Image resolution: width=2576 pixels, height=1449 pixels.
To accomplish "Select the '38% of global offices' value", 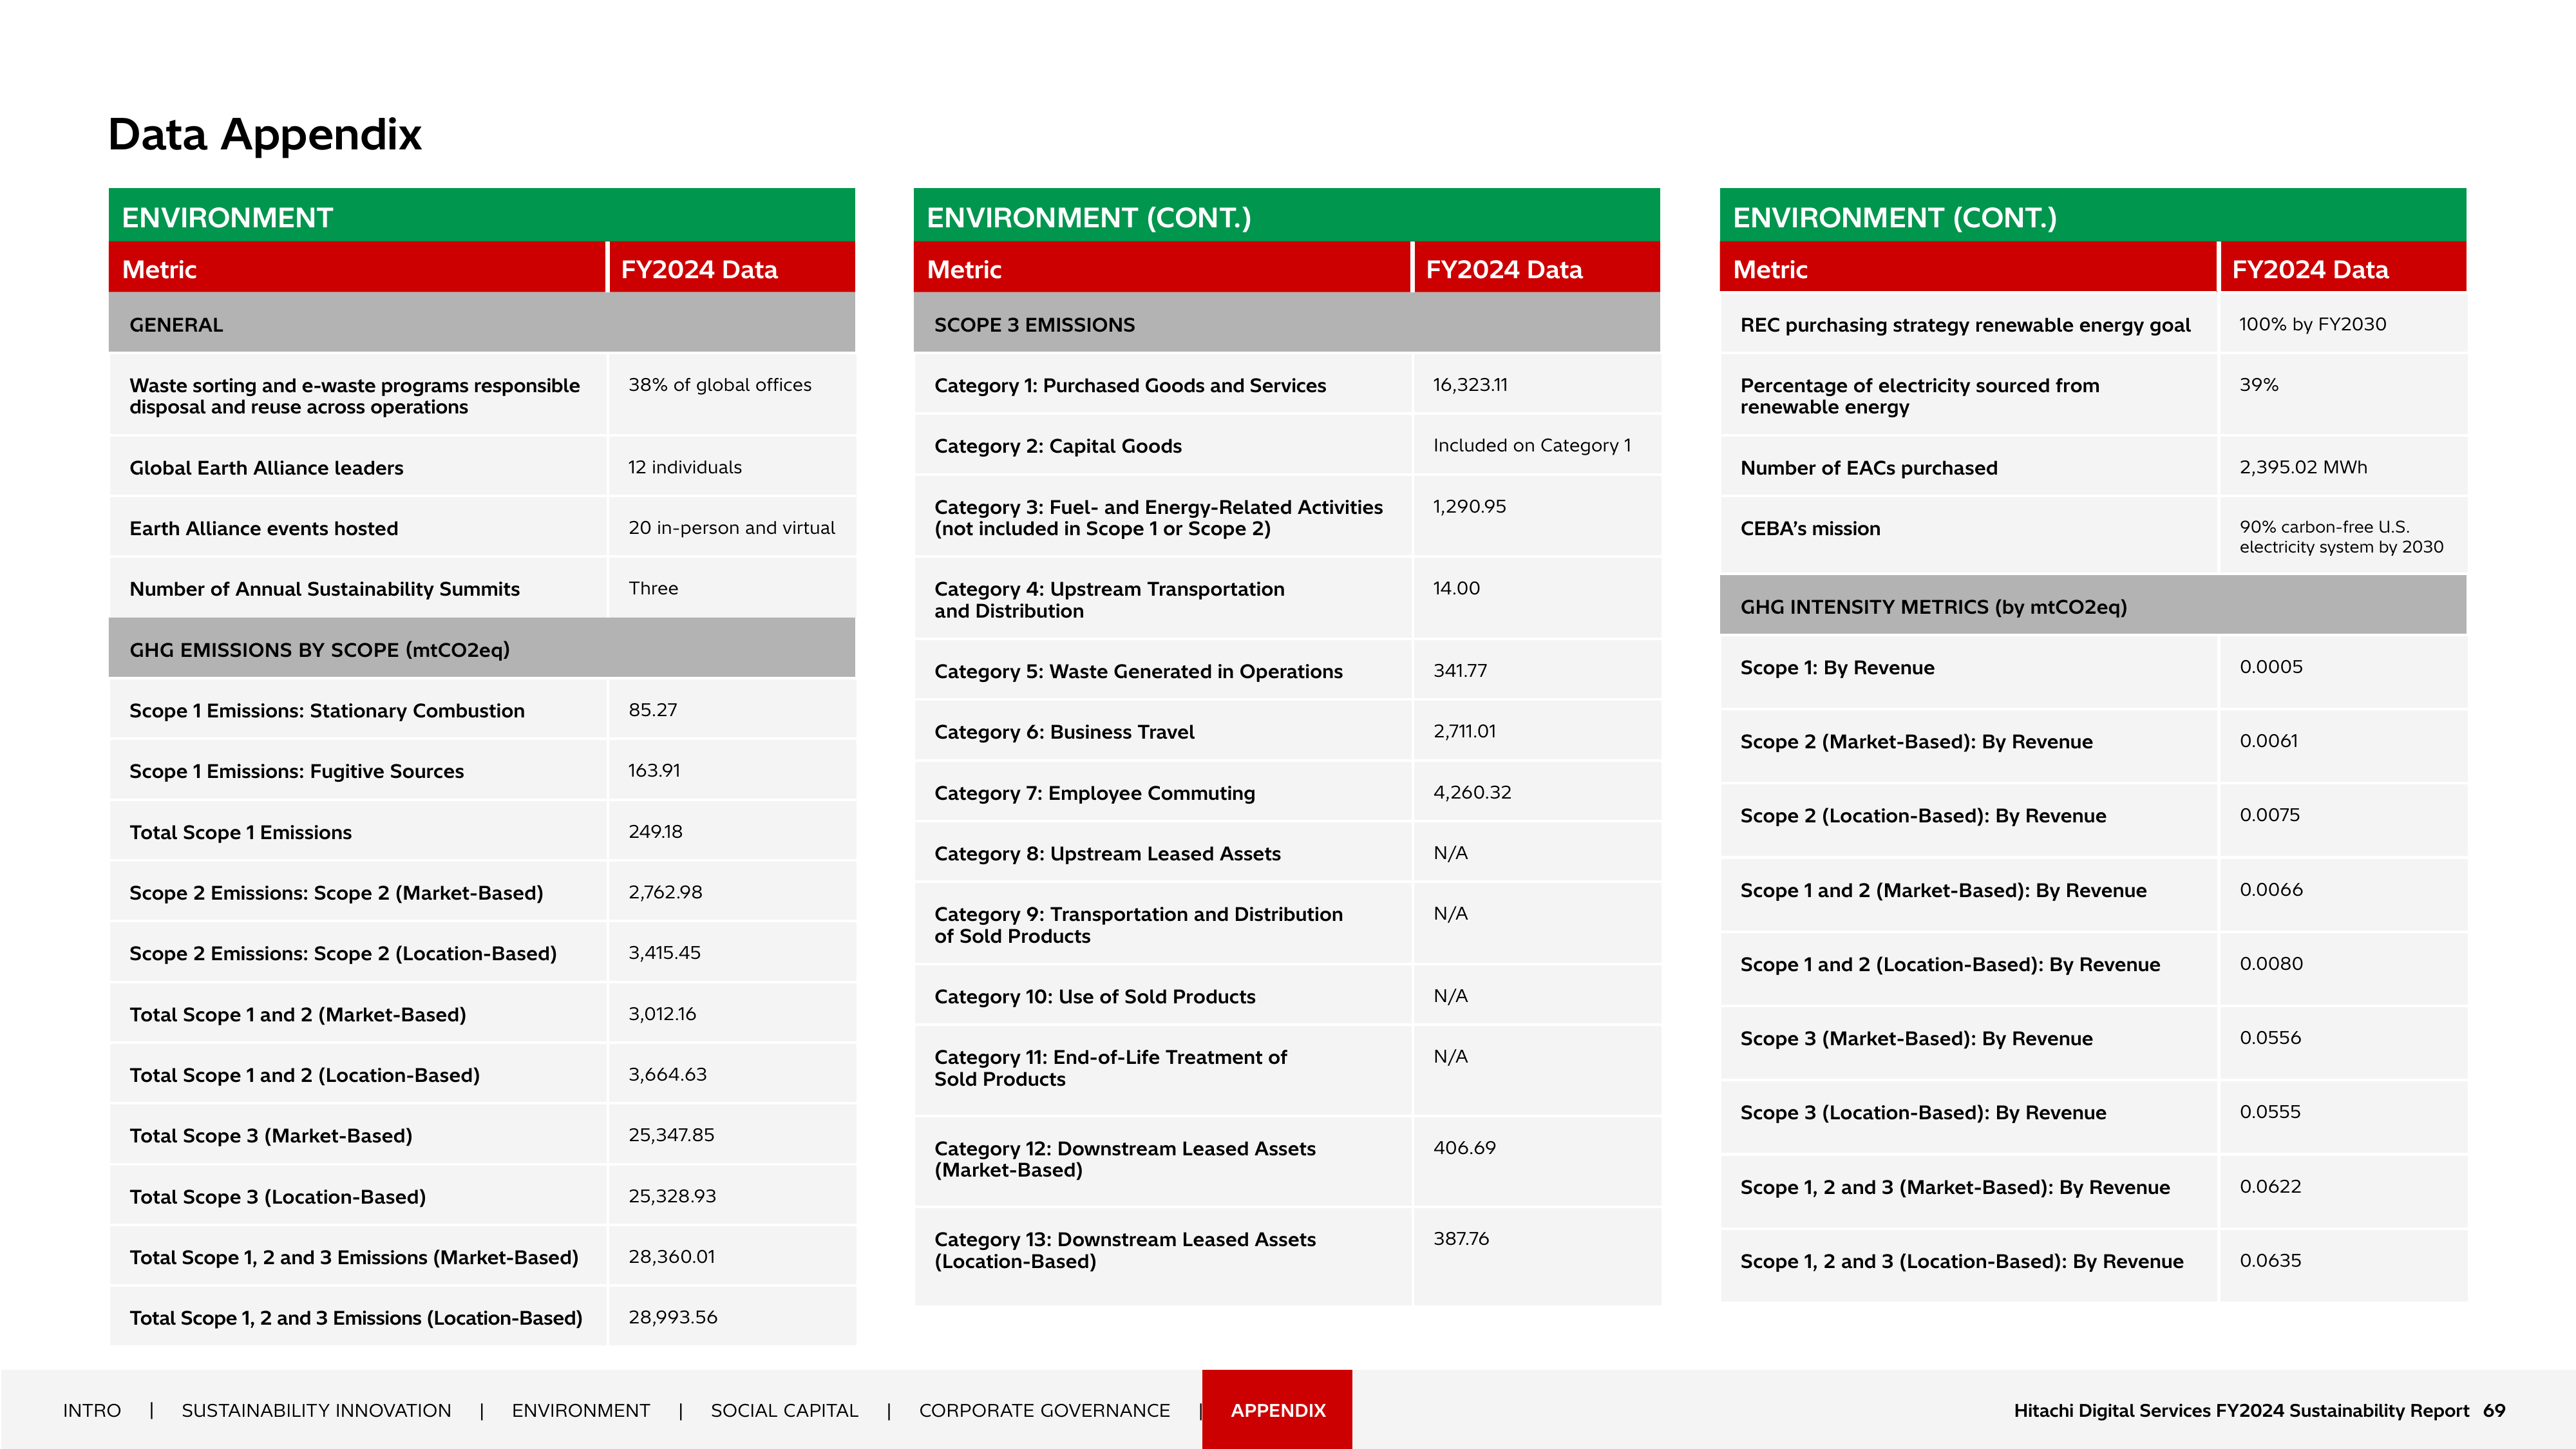I will pos(720,385).
